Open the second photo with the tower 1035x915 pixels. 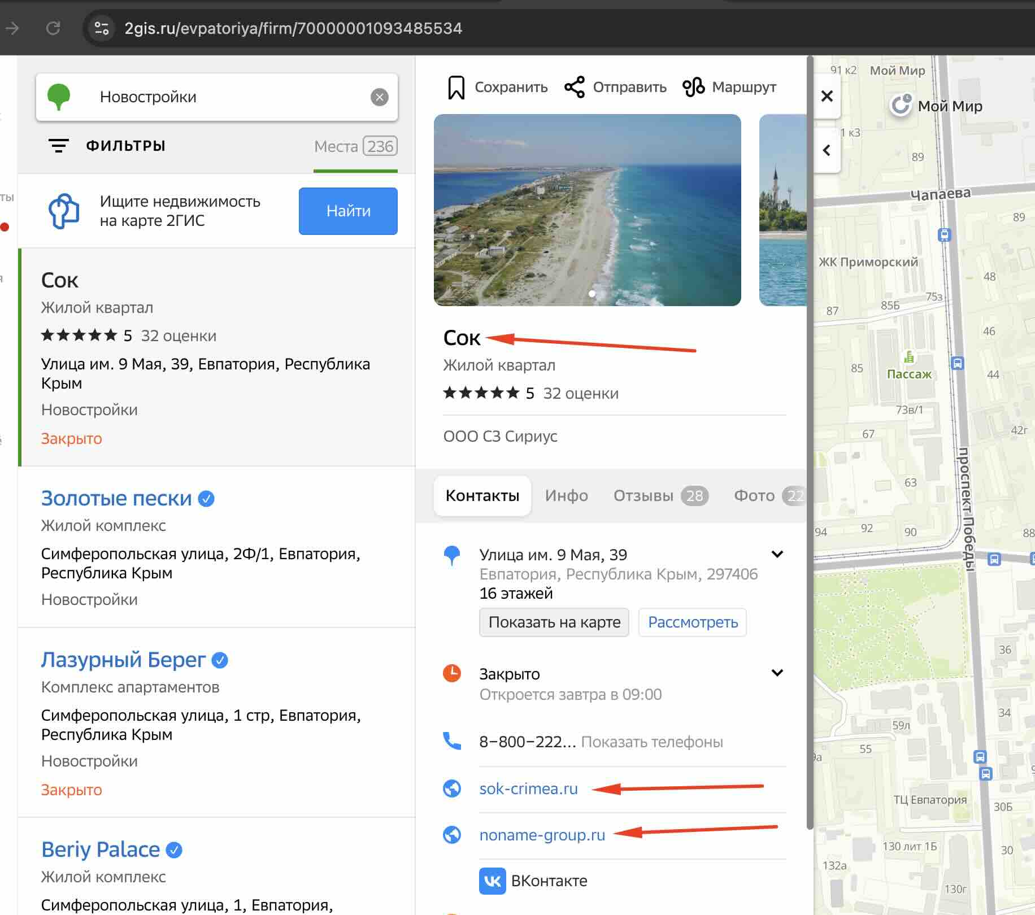[783, 210]
